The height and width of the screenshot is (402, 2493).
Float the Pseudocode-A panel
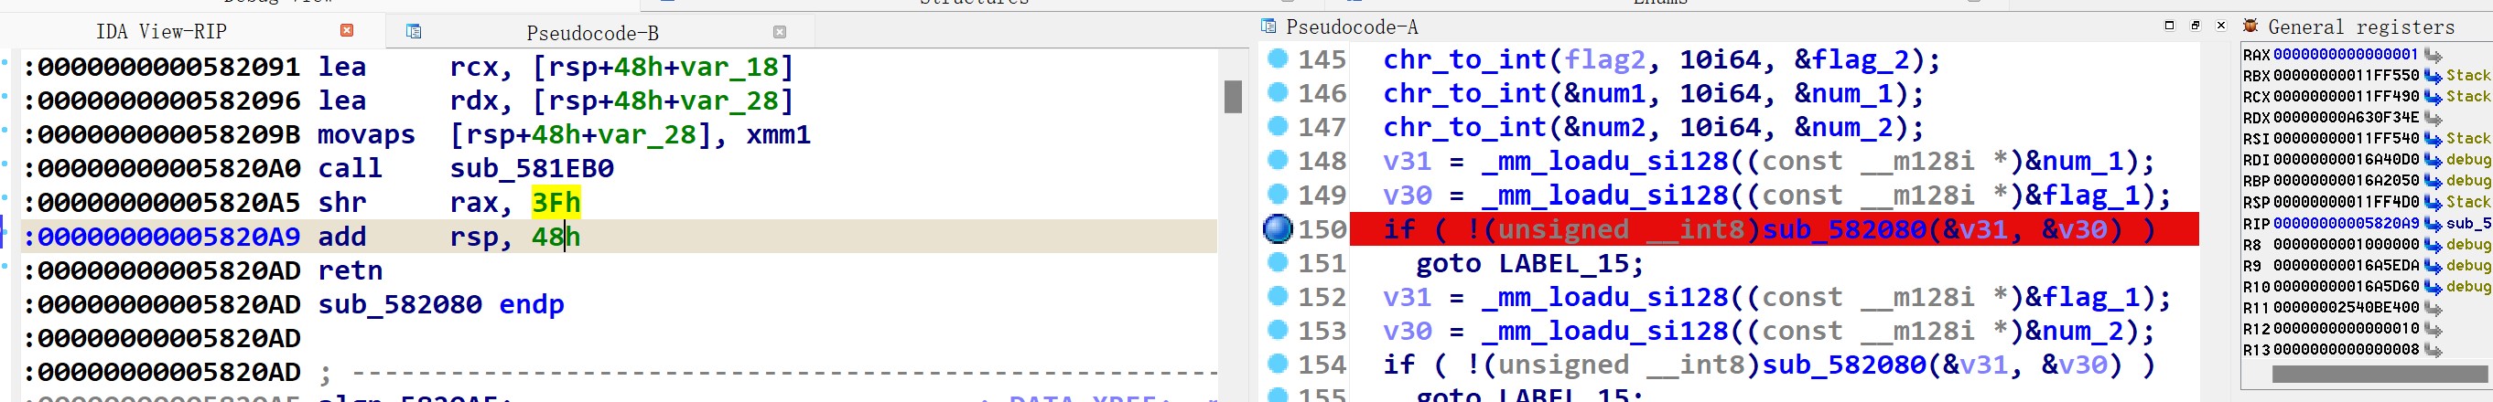point(2195,26)
